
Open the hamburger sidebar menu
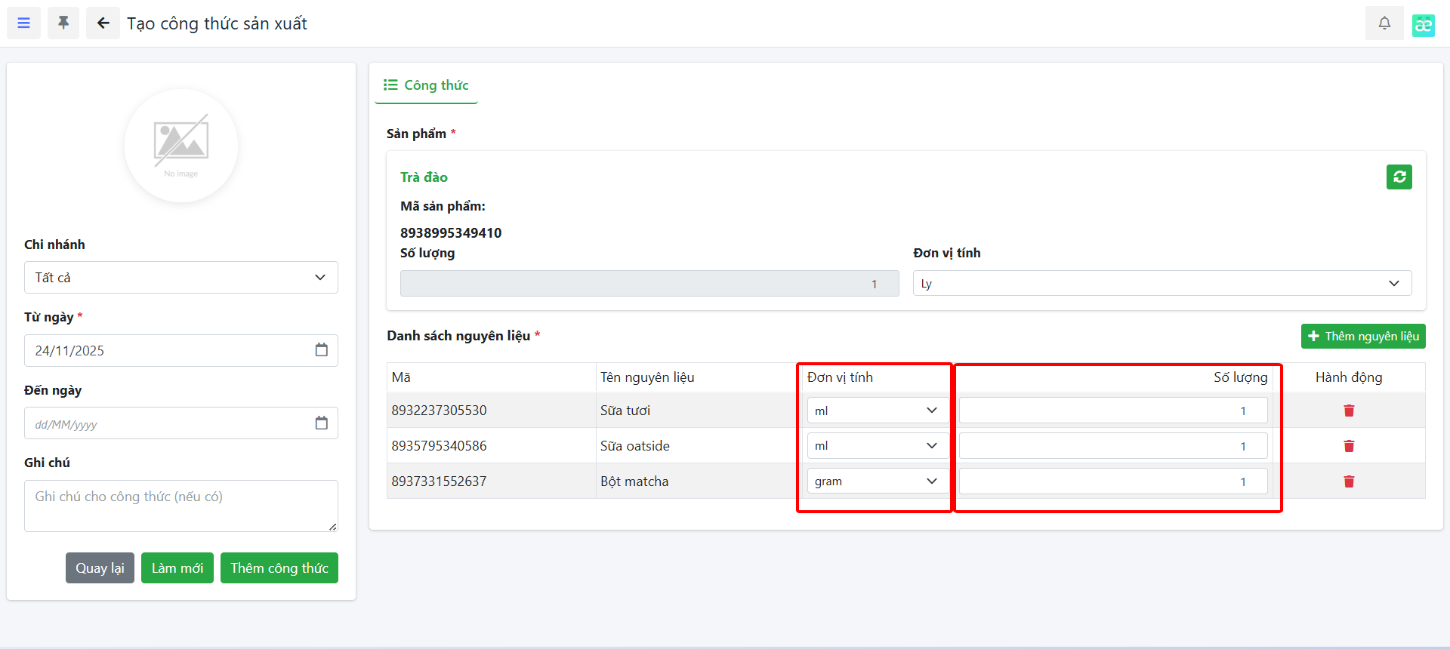point(23,23)
